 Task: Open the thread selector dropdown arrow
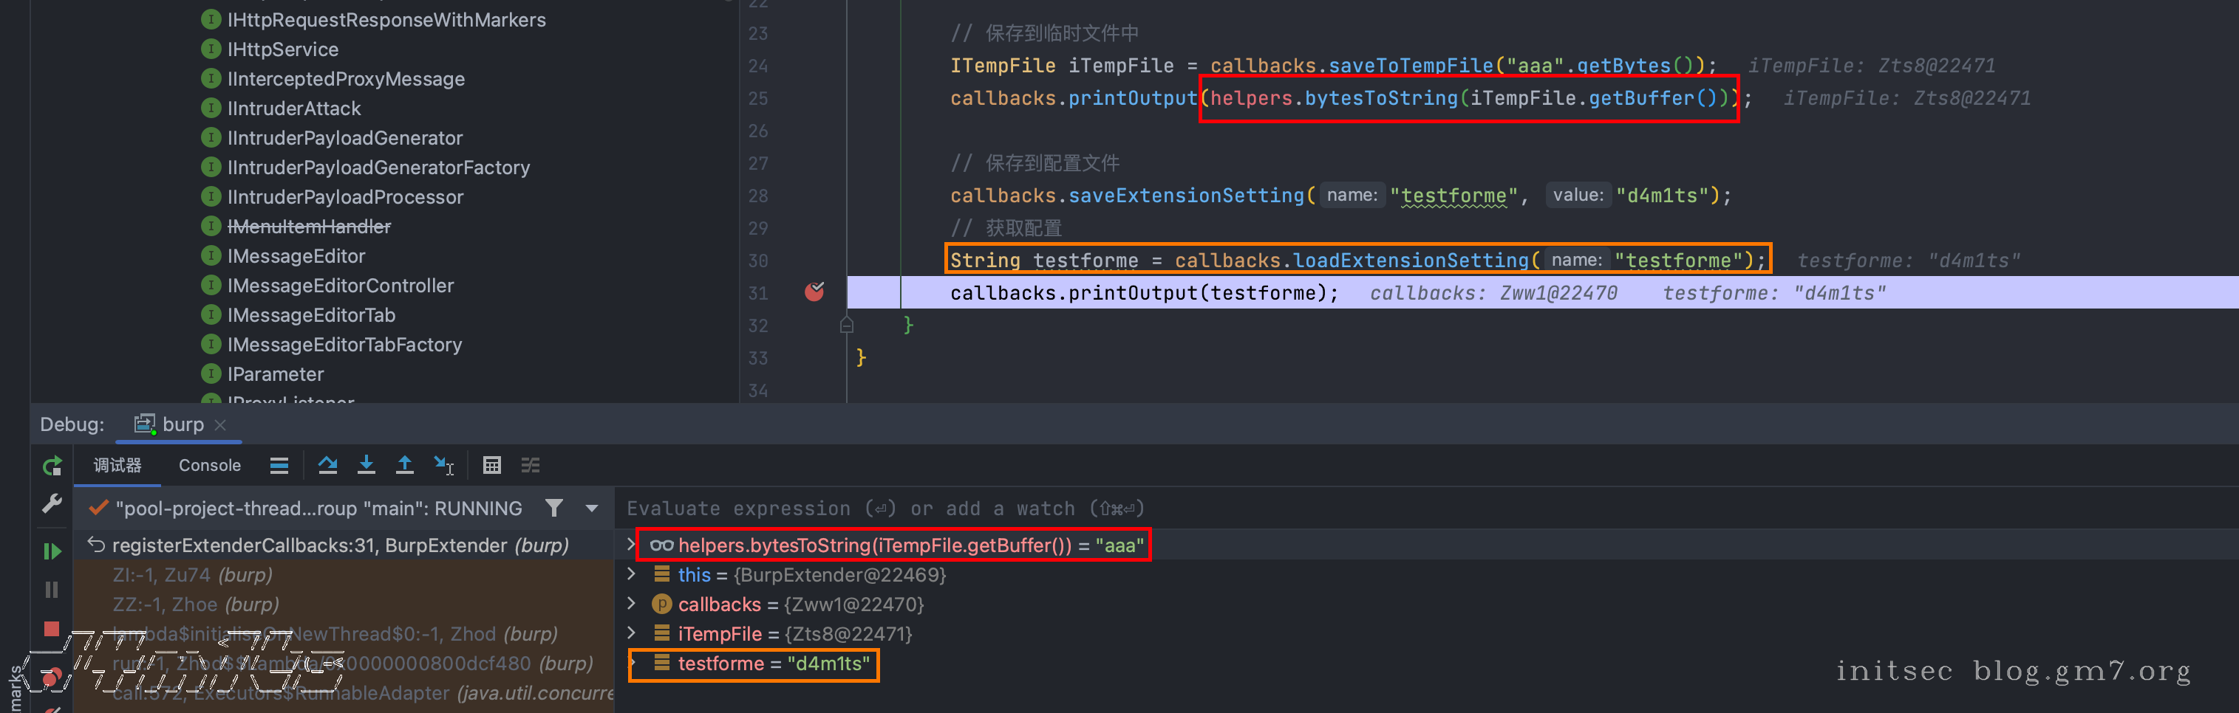click(592, 508)
